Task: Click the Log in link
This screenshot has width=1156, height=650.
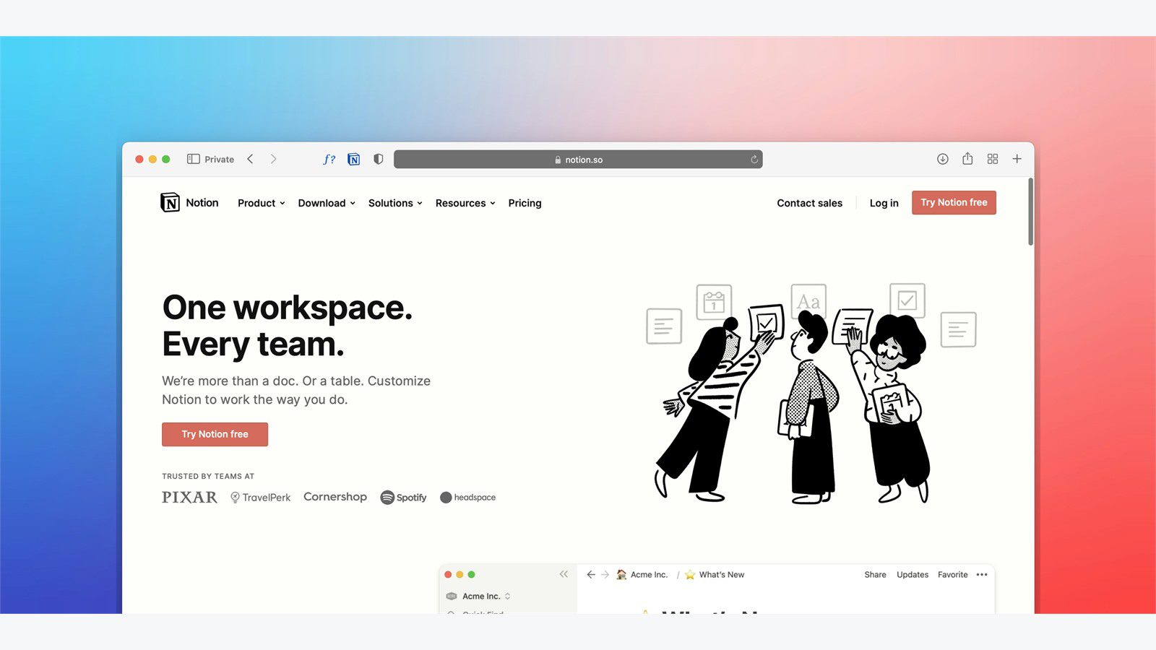Action: 884,203
